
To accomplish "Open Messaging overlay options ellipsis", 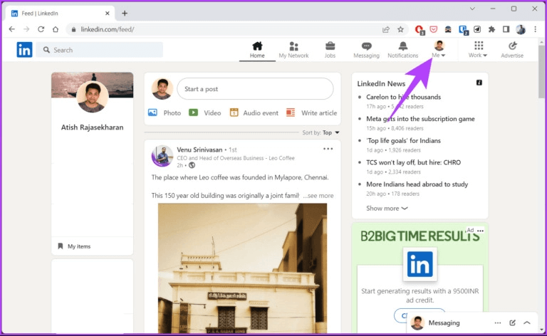I will [498, 322].
